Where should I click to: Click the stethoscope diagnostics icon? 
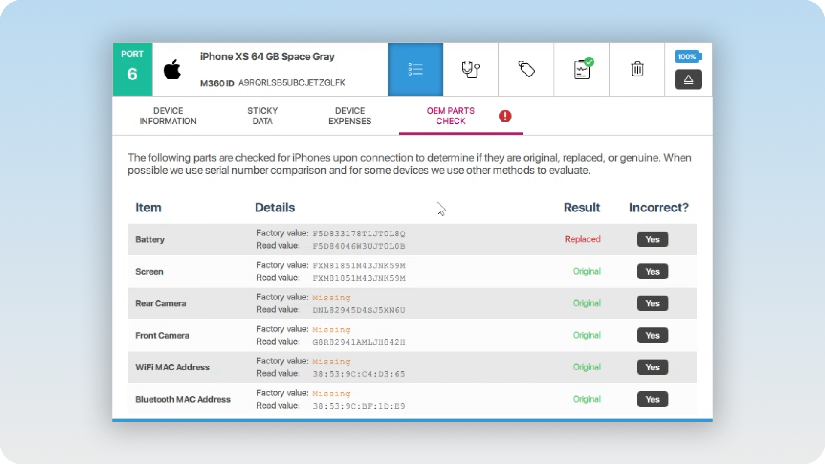click(471, 69)
